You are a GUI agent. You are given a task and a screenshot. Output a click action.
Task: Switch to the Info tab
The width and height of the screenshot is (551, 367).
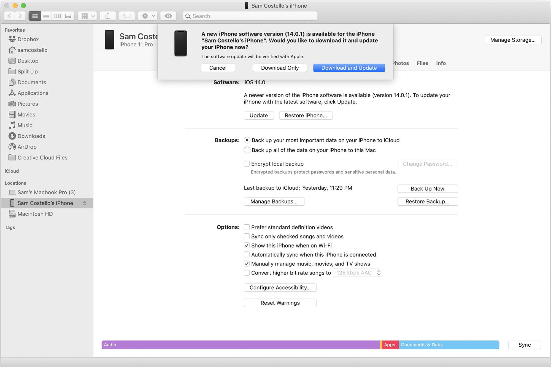tap(441, 63)
